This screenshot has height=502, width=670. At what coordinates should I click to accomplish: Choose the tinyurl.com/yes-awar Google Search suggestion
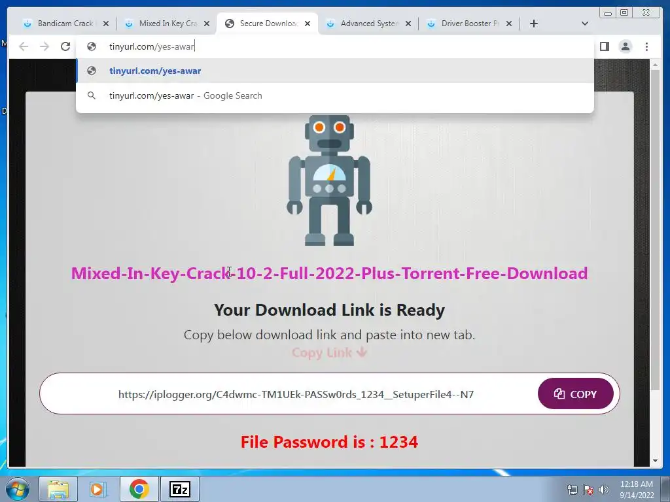[335, 95]
